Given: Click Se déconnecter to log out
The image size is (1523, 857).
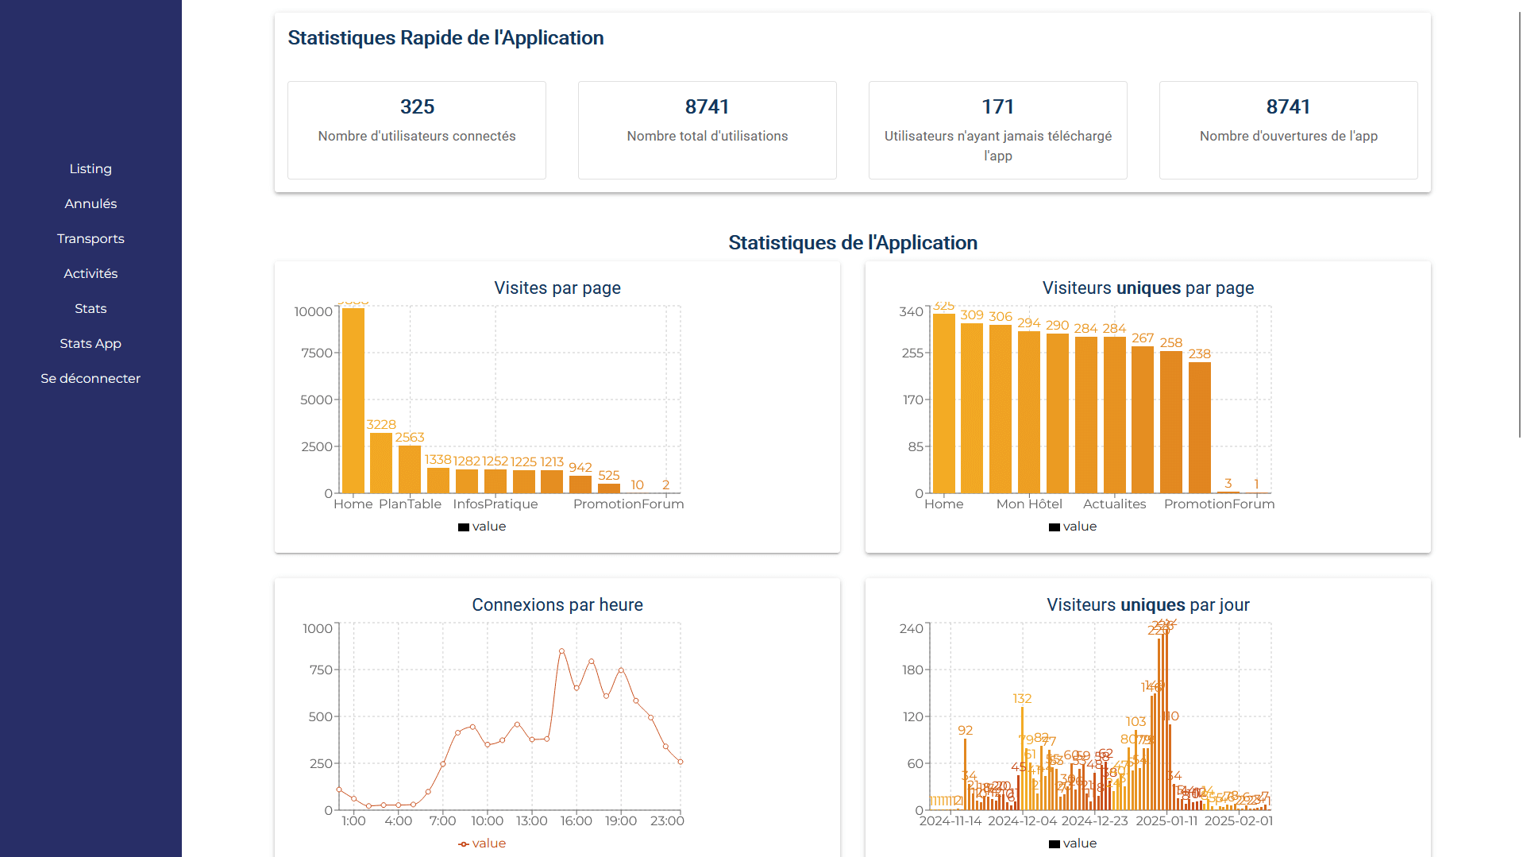Looking at the screenshot, I should (91, 378).
